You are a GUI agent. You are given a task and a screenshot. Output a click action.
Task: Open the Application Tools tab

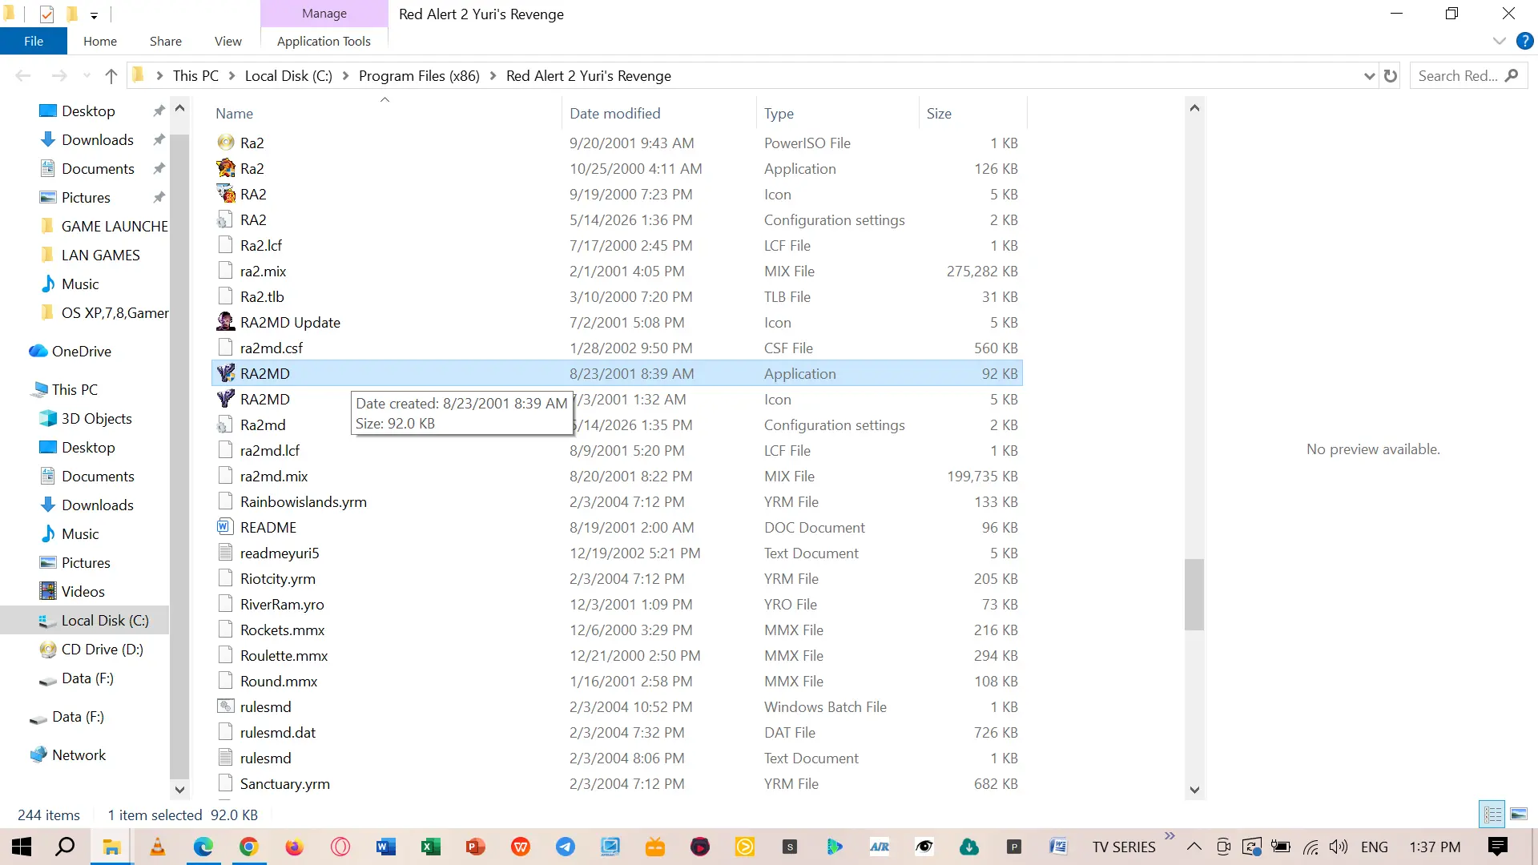pos(324,41)
